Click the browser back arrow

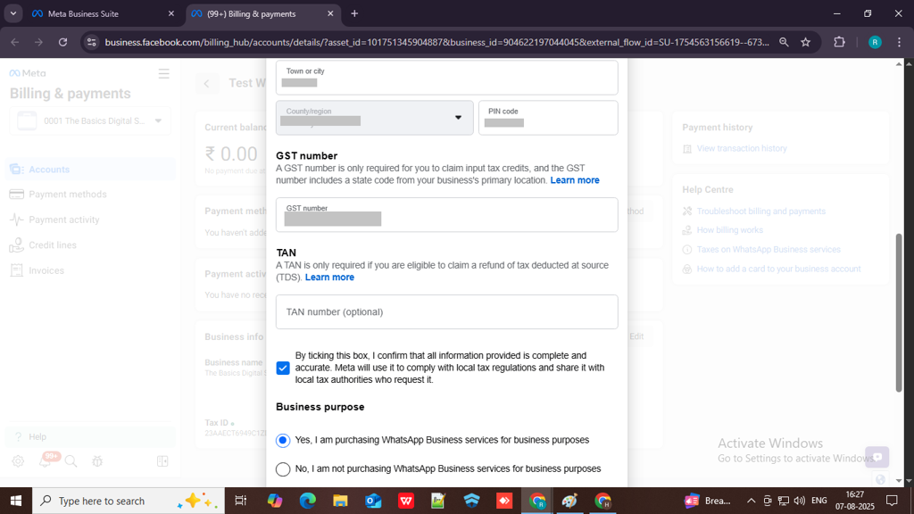coord(15,42)
